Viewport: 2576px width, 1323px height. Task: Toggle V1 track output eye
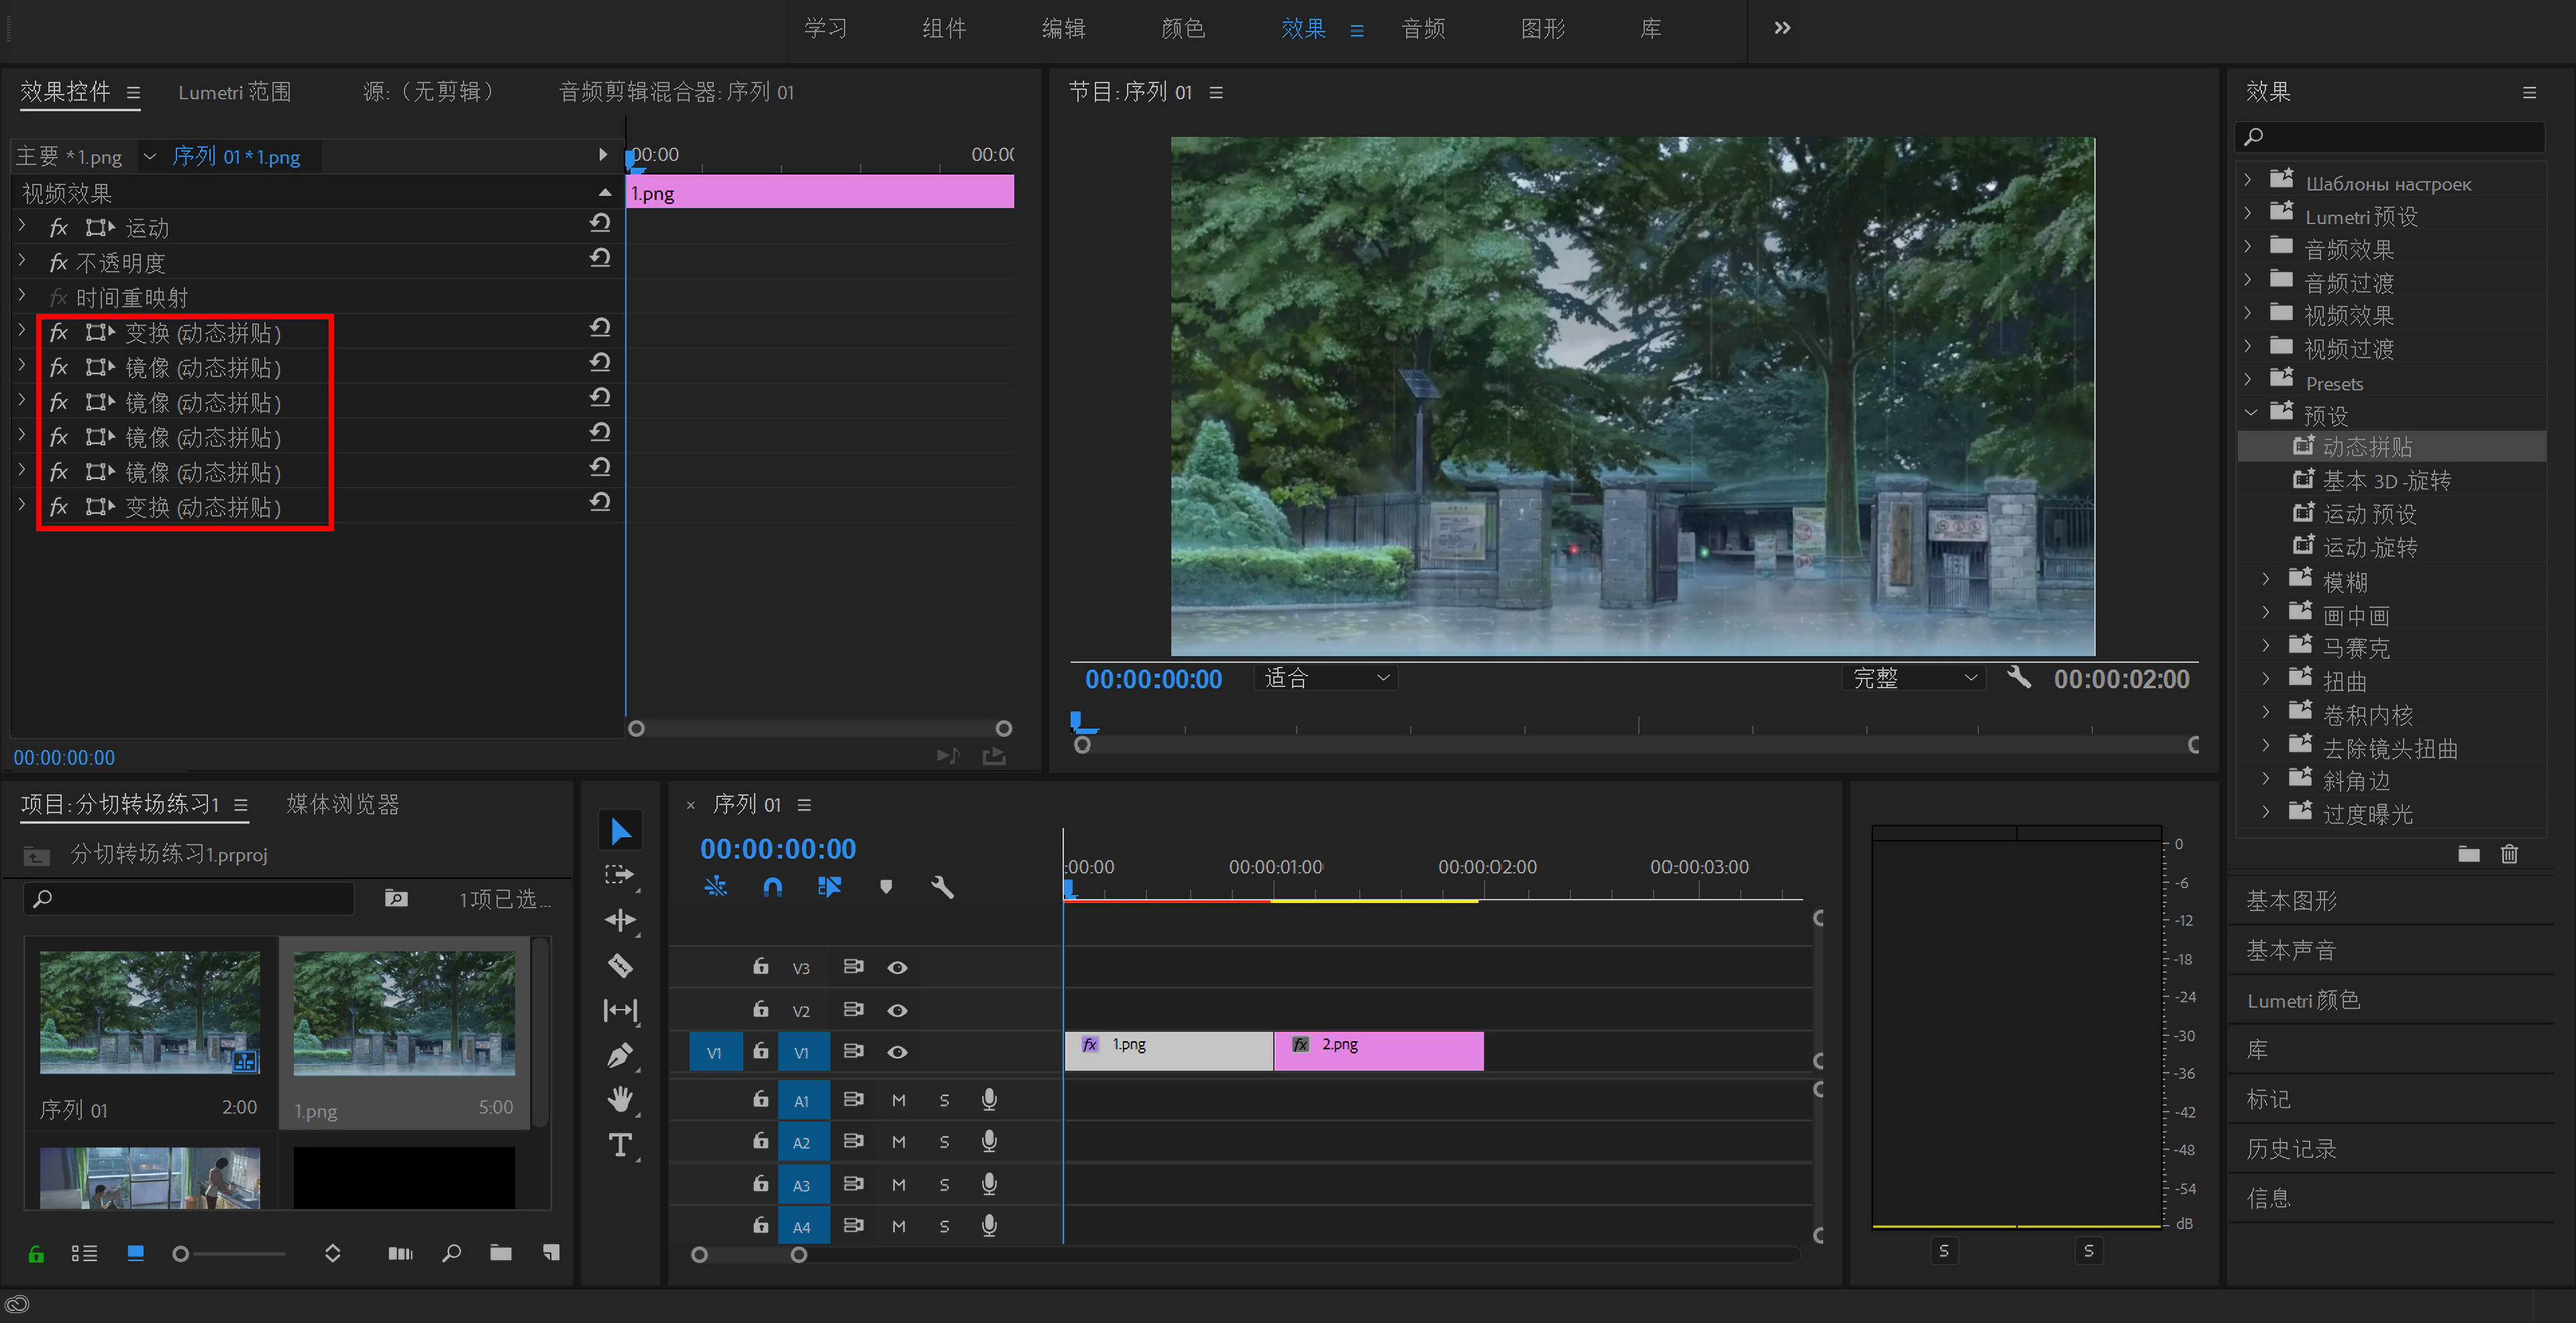click(x=897, y=1052)
